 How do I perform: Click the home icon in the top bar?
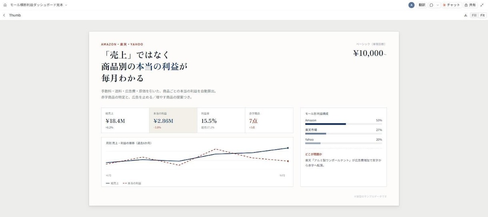coord(5,5)
